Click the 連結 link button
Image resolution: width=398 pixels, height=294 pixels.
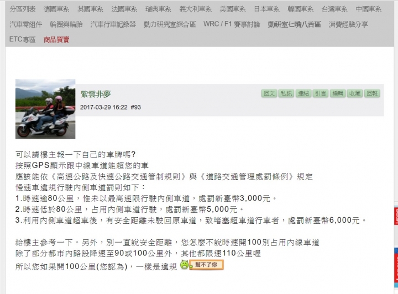point(303,93)
